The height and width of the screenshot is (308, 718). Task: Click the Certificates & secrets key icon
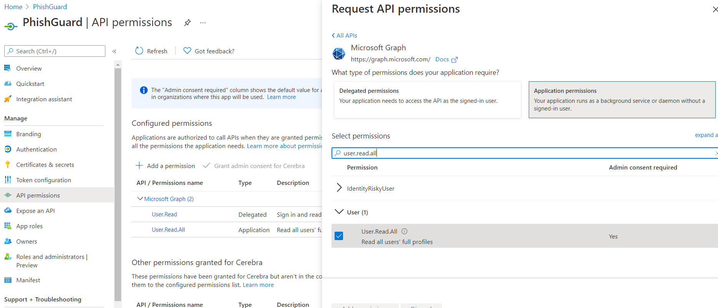[8, 164]
